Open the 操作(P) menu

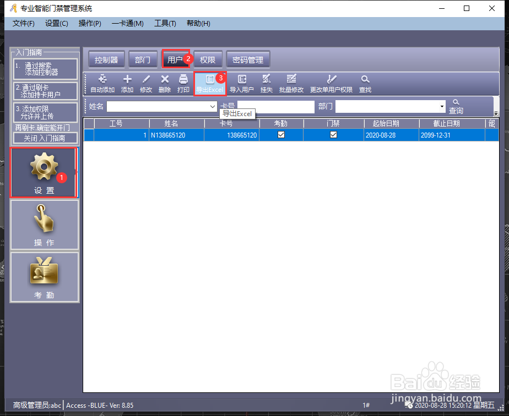point(90,23)
